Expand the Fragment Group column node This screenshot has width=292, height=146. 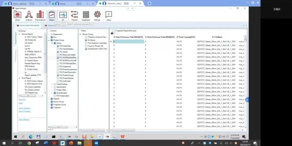[49, 105]
